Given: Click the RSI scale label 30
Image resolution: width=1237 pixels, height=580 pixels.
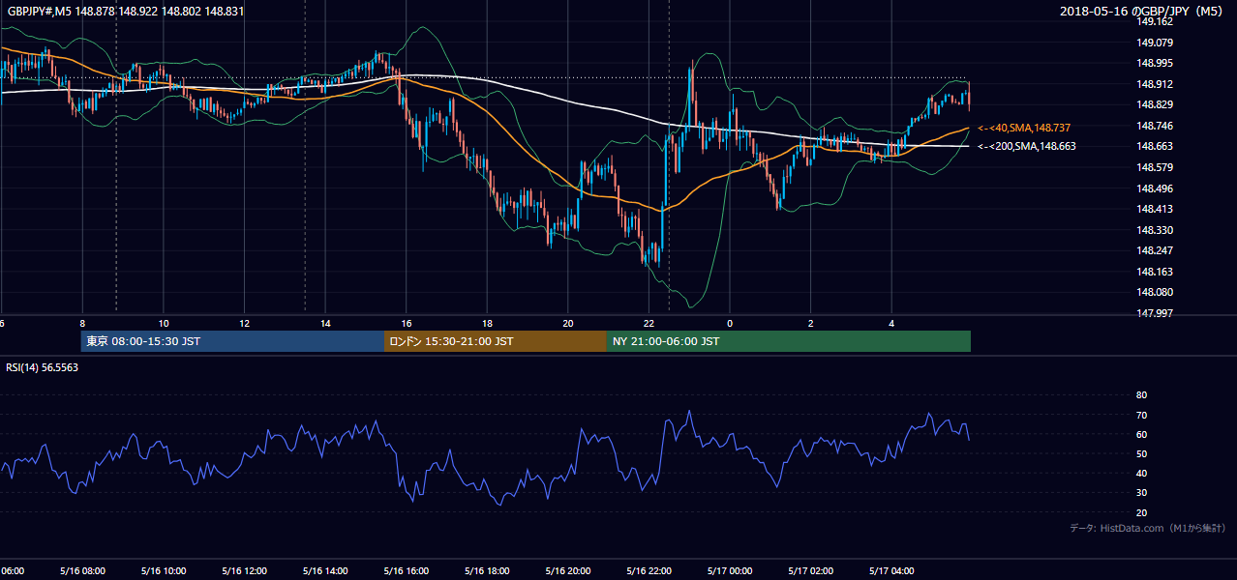Looking at the screenshot, I should coord(1141,493).
